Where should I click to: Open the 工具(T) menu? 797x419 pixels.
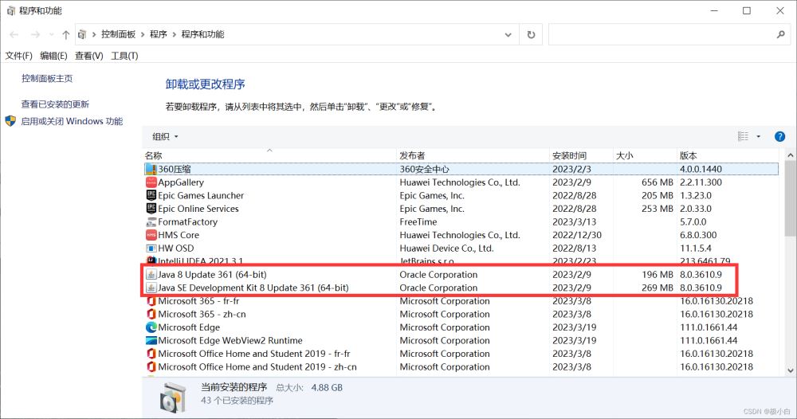point(124,56)
